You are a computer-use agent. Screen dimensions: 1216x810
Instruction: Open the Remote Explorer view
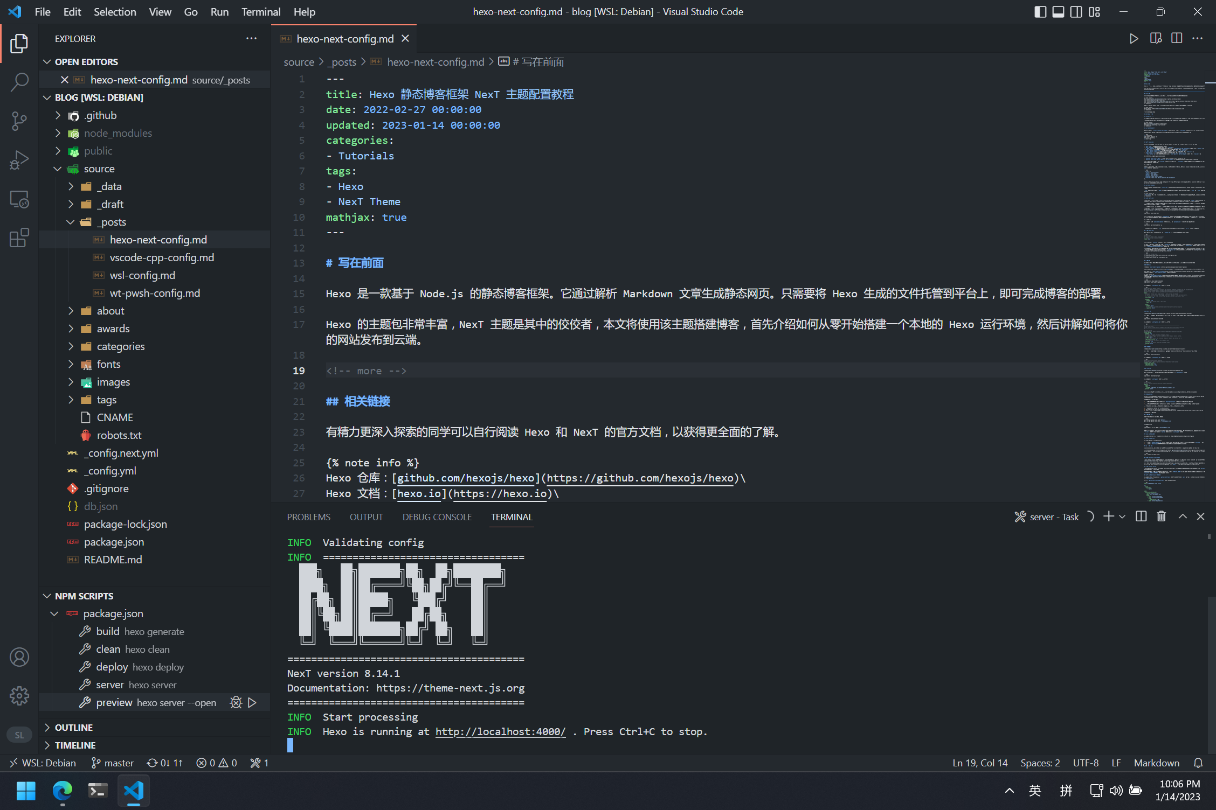tap(19, 199)
